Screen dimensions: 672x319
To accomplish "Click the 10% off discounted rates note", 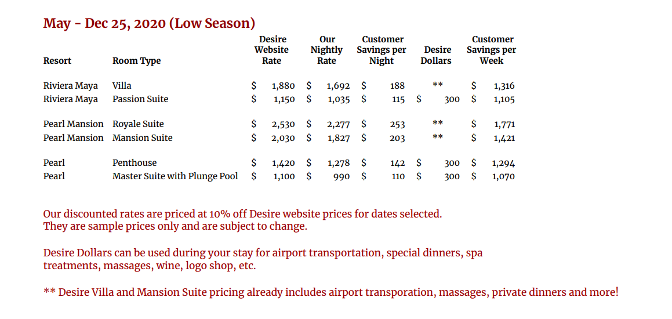I will pyautogui.click(x=242, y=213).
